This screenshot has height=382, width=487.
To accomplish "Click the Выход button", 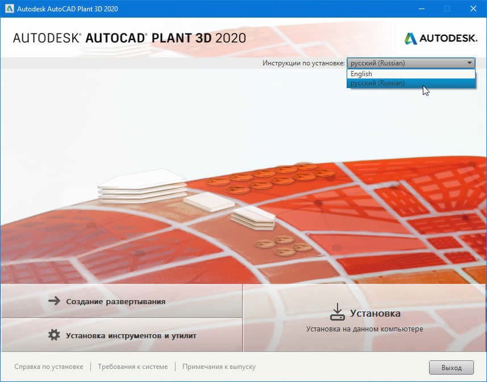I will point(451,367).
